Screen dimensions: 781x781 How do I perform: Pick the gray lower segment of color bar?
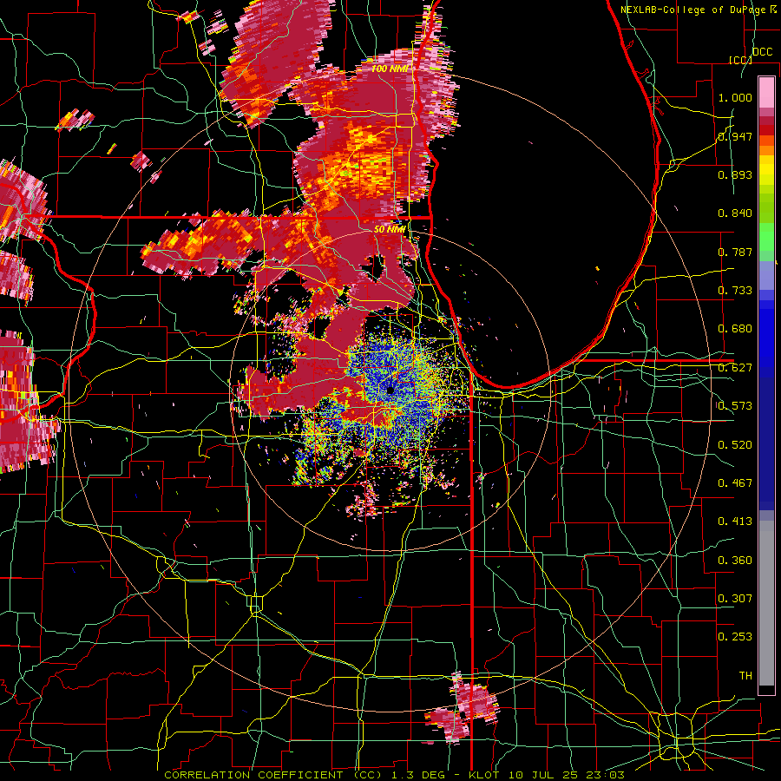pyautogui.click(x=766, y=603)
